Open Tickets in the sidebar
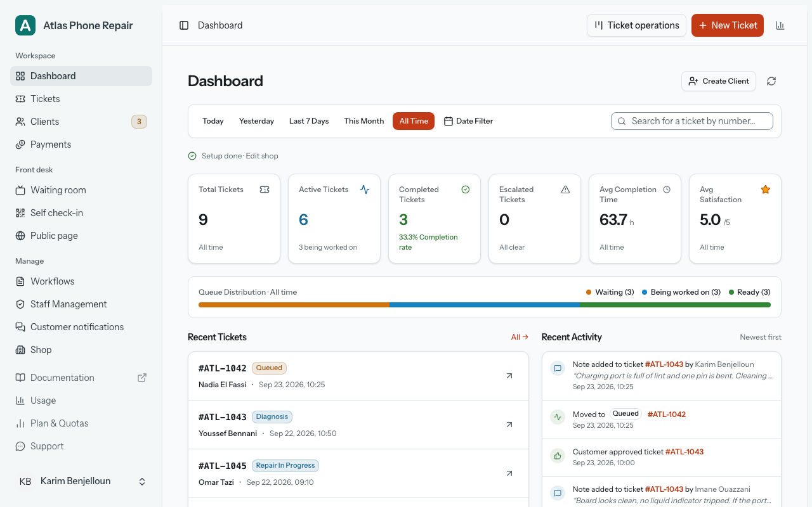The image size is (812, 507). point(81,99)
